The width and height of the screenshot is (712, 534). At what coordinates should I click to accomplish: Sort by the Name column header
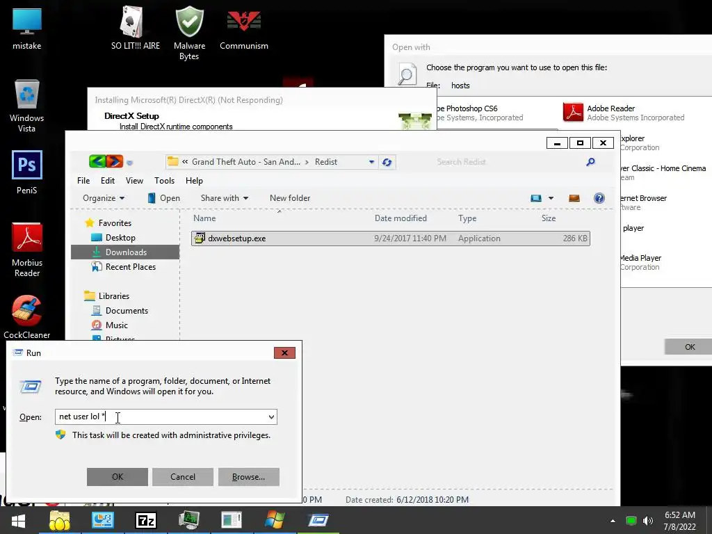click(x=204, y=218)
